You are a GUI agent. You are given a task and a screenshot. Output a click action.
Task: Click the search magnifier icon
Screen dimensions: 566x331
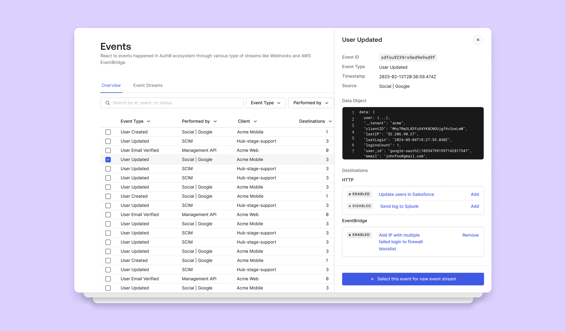108,103
